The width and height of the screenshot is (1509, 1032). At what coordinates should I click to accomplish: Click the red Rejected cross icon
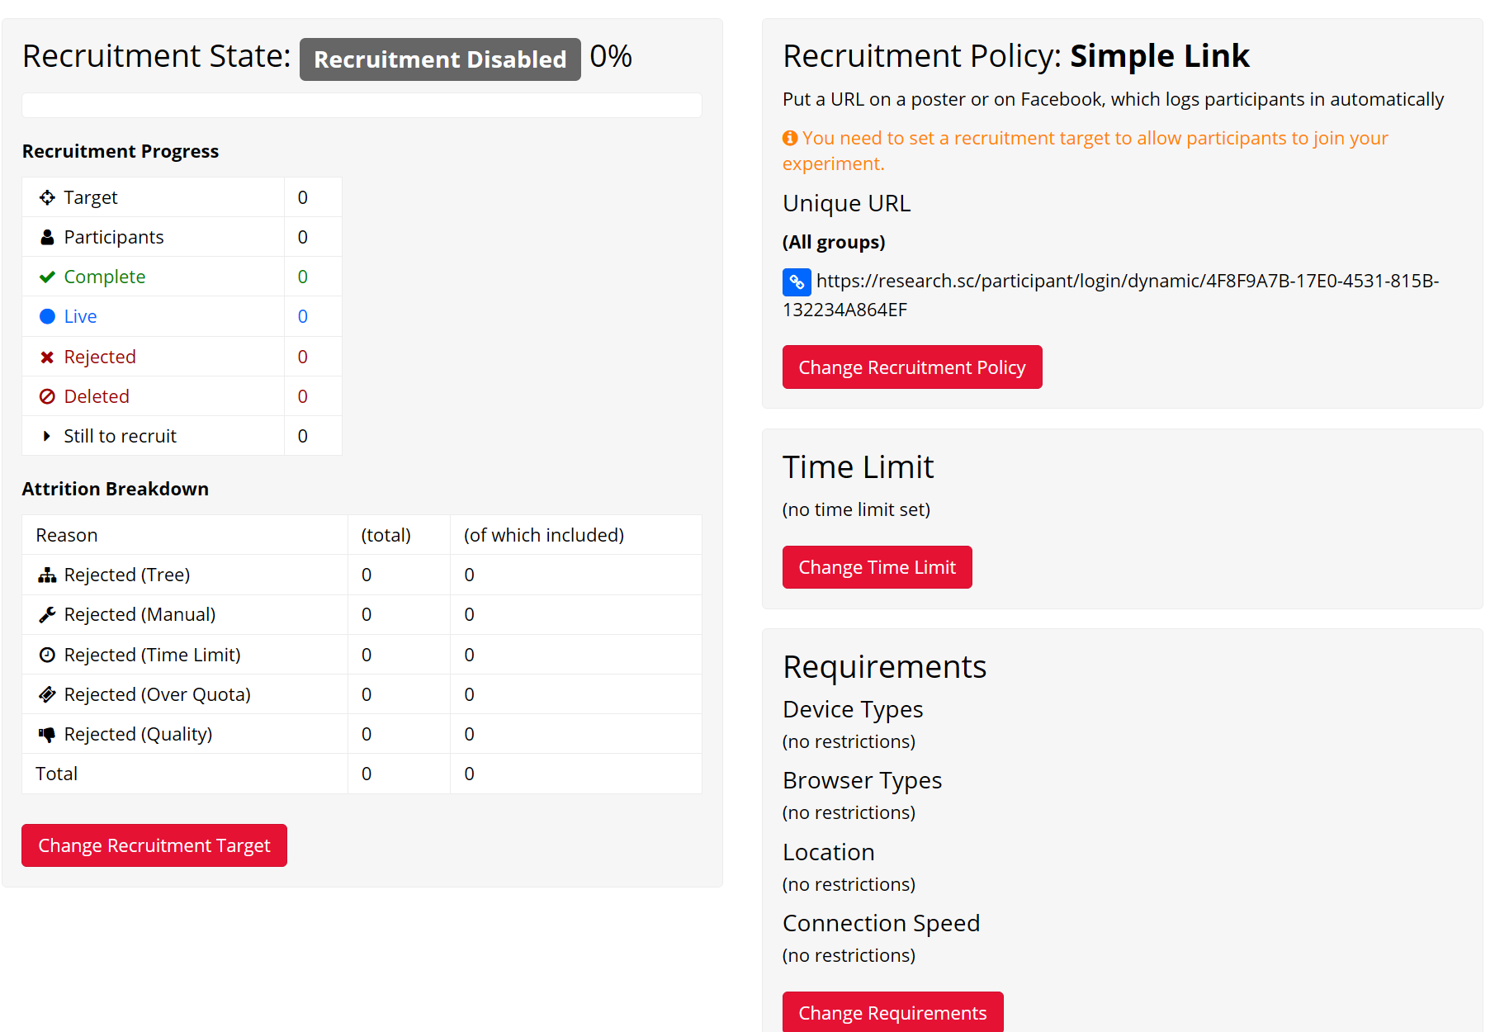point(47,357)
